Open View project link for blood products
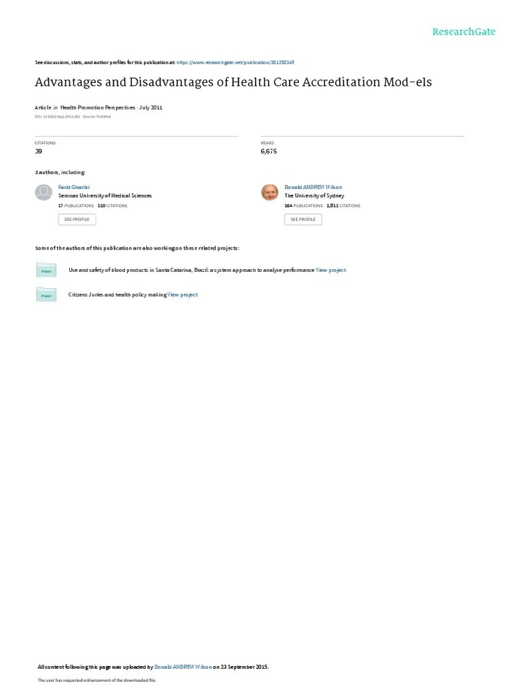The image size is (522, 696). (331, 270)
